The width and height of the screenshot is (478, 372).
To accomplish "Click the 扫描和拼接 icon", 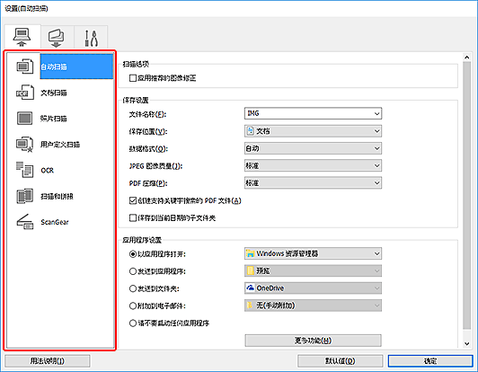I will click(x=24, y=196).
